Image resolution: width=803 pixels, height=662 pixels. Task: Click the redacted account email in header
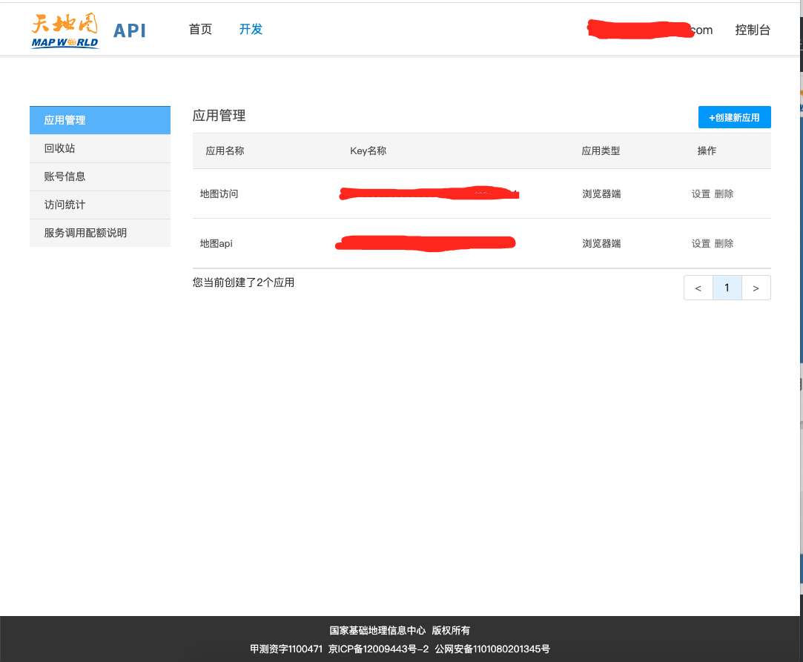pos(650,30)
